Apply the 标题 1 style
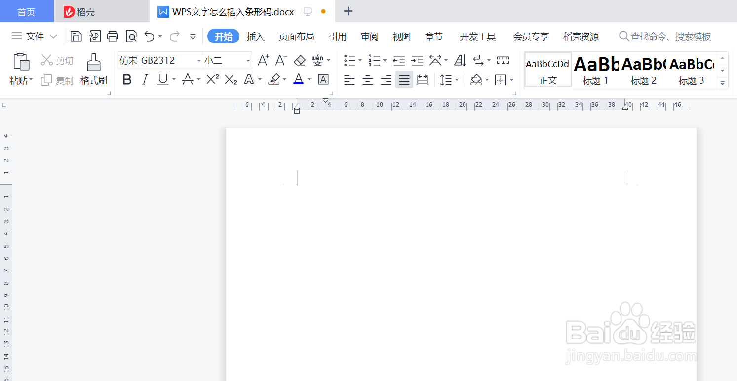The width and height of the screenshot is (737, 381). [596, 71]
